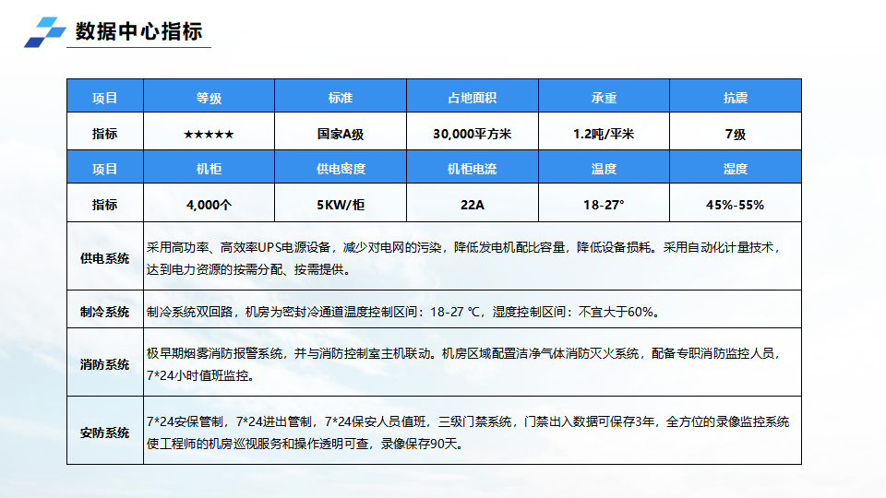
Task: Select the 7级 seismic value cell
Action: [735, 134]
